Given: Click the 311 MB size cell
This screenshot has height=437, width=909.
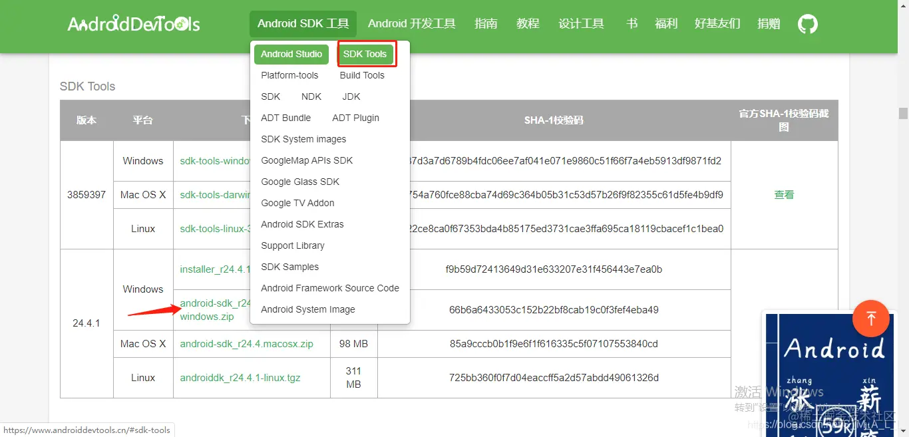Looking at the screenshot, I should [x=354, y=378].
